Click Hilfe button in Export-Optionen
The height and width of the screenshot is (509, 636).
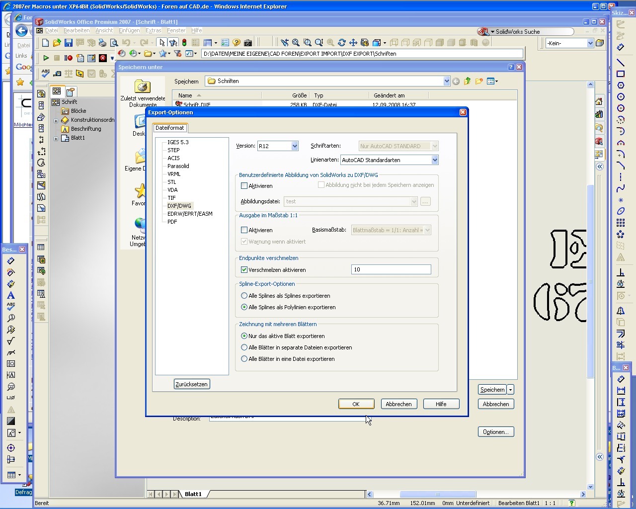pos(441,404)
